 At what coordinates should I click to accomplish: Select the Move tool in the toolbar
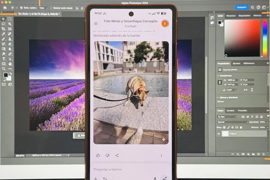pyautogui.click(x=4, y=19)
